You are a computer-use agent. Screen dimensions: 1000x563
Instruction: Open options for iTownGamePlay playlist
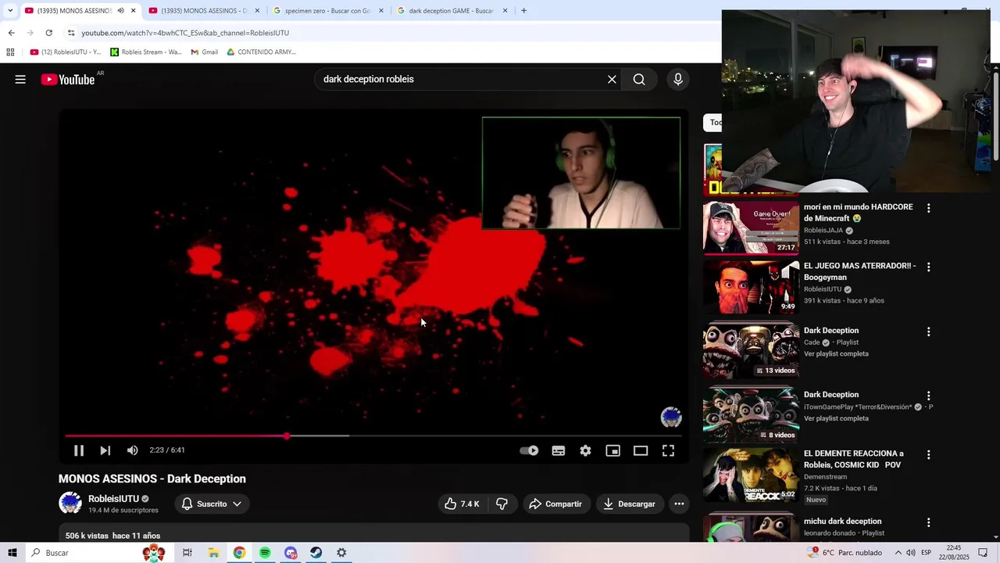pyautogui.click(x=928, y=396)
